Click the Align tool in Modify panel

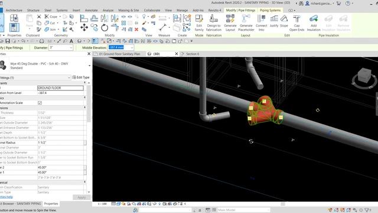pyautogui.click(x=84, y=18)
